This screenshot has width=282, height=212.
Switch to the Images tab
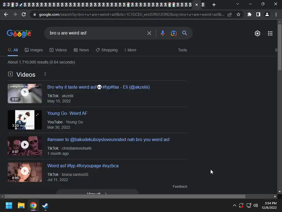(34, 50)
